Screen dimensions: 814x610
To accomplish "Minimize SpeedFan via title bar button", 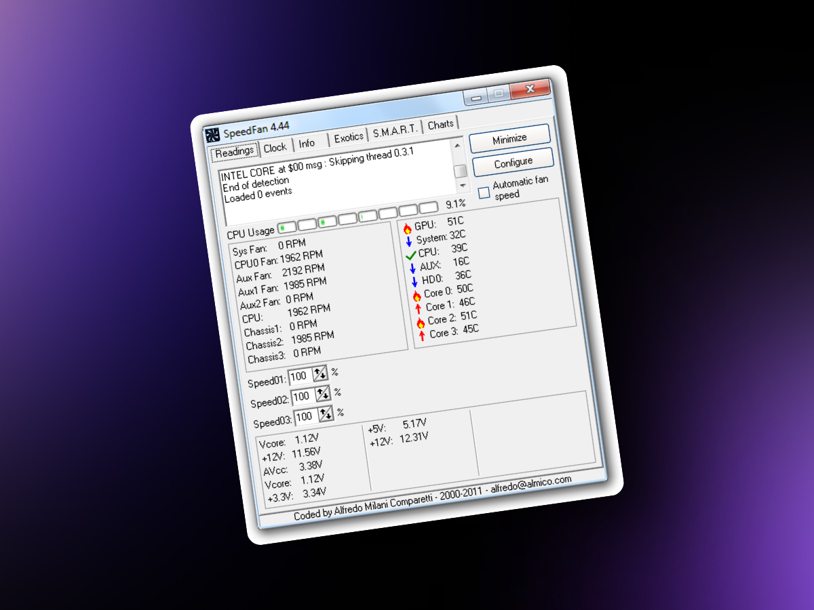I will [477, 98].
